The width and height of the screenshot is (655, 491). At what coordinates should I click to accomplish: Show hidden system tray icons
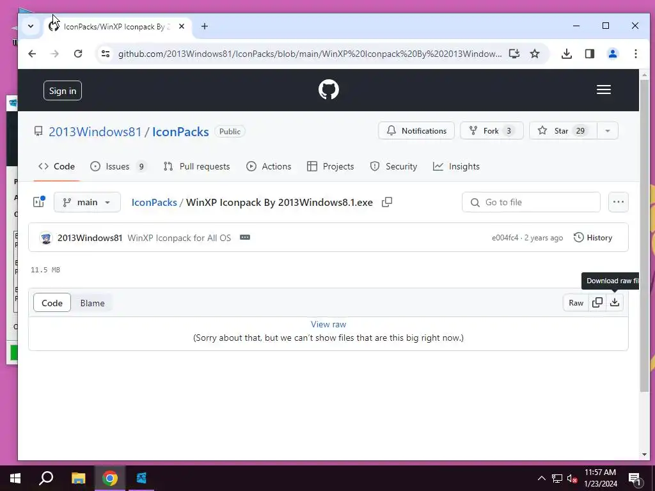click(x=541, y=478)
